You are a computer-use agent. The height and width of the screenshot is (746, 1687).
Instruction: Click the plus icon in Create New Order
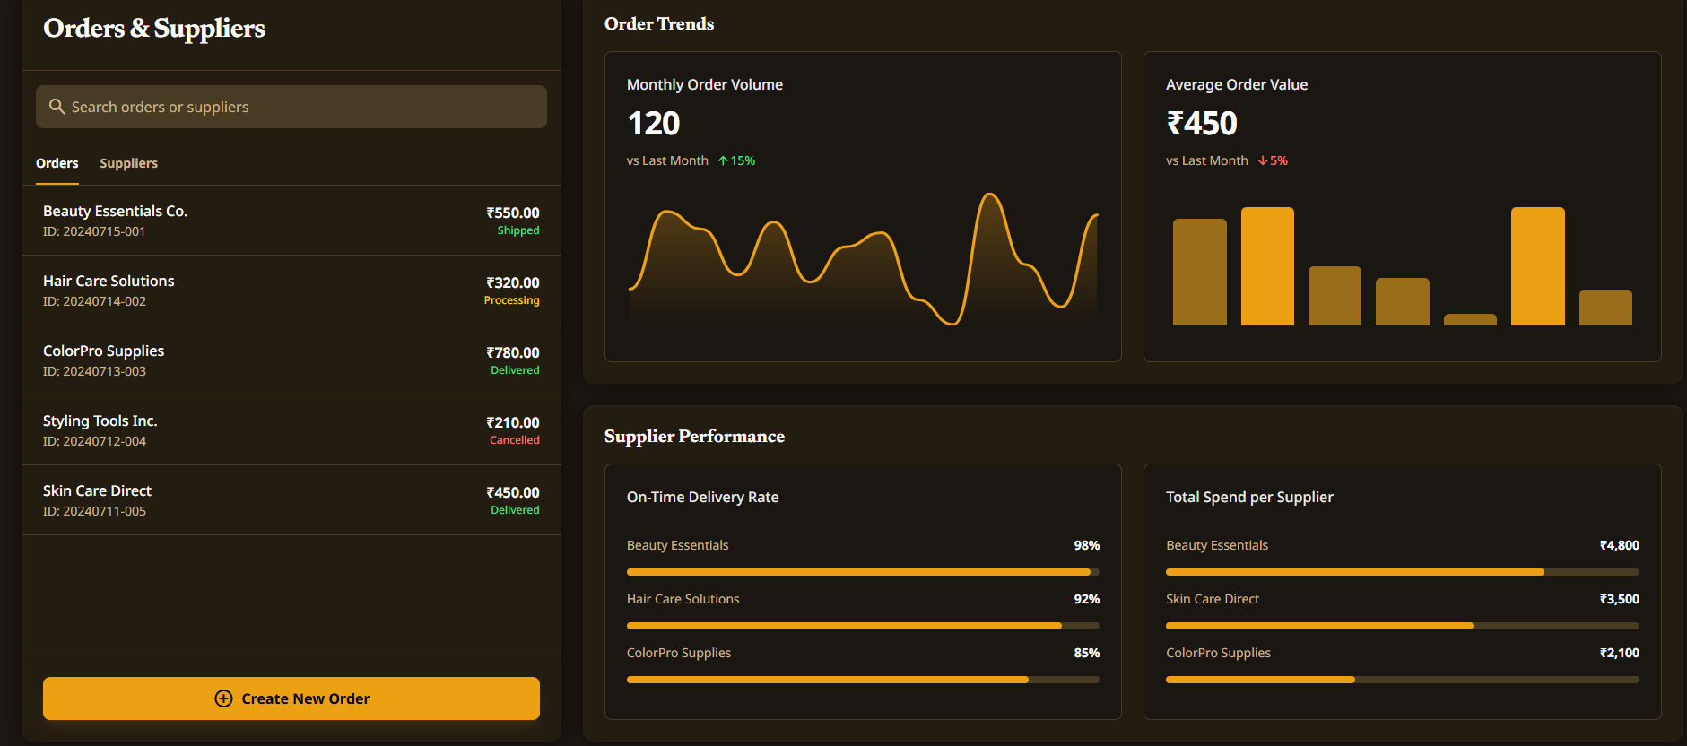coord(223,698)
